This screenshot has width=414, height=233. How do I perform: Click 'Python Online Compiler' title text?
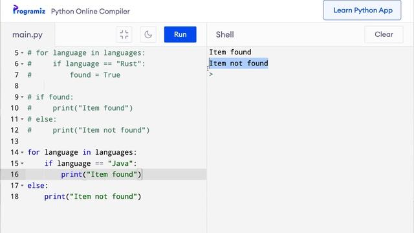pos(91,12)
